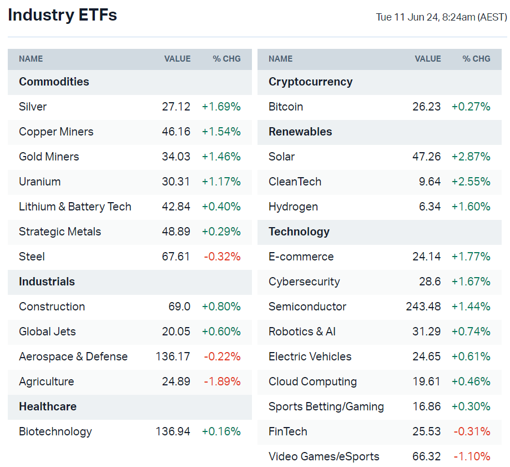
Task: Sort by right table % CHG header
Action: click(476, 59)
